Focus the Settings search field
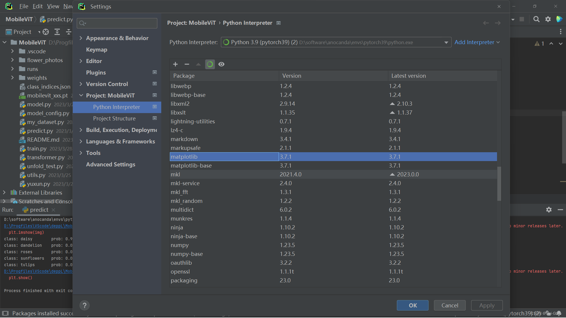Viewport: 566px width, 318px height. click(117, 23)
